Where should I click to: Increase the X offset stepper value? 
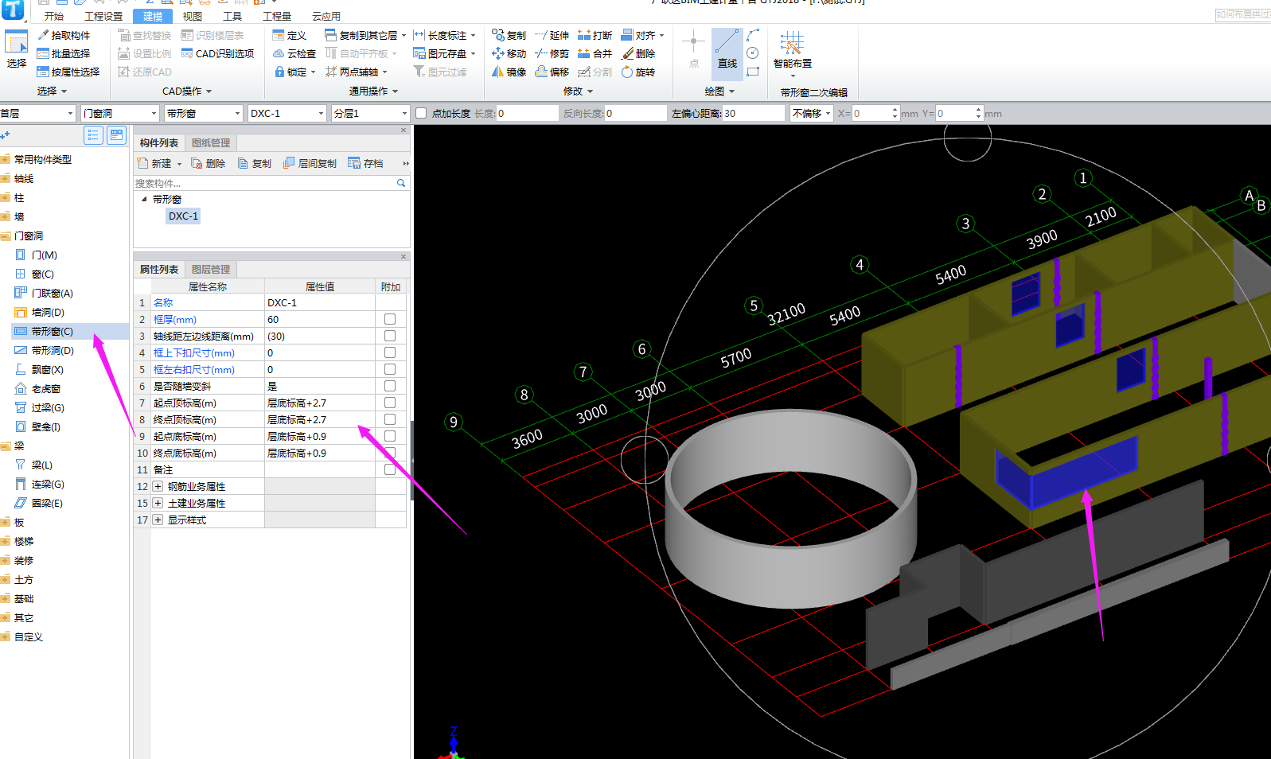895,110
